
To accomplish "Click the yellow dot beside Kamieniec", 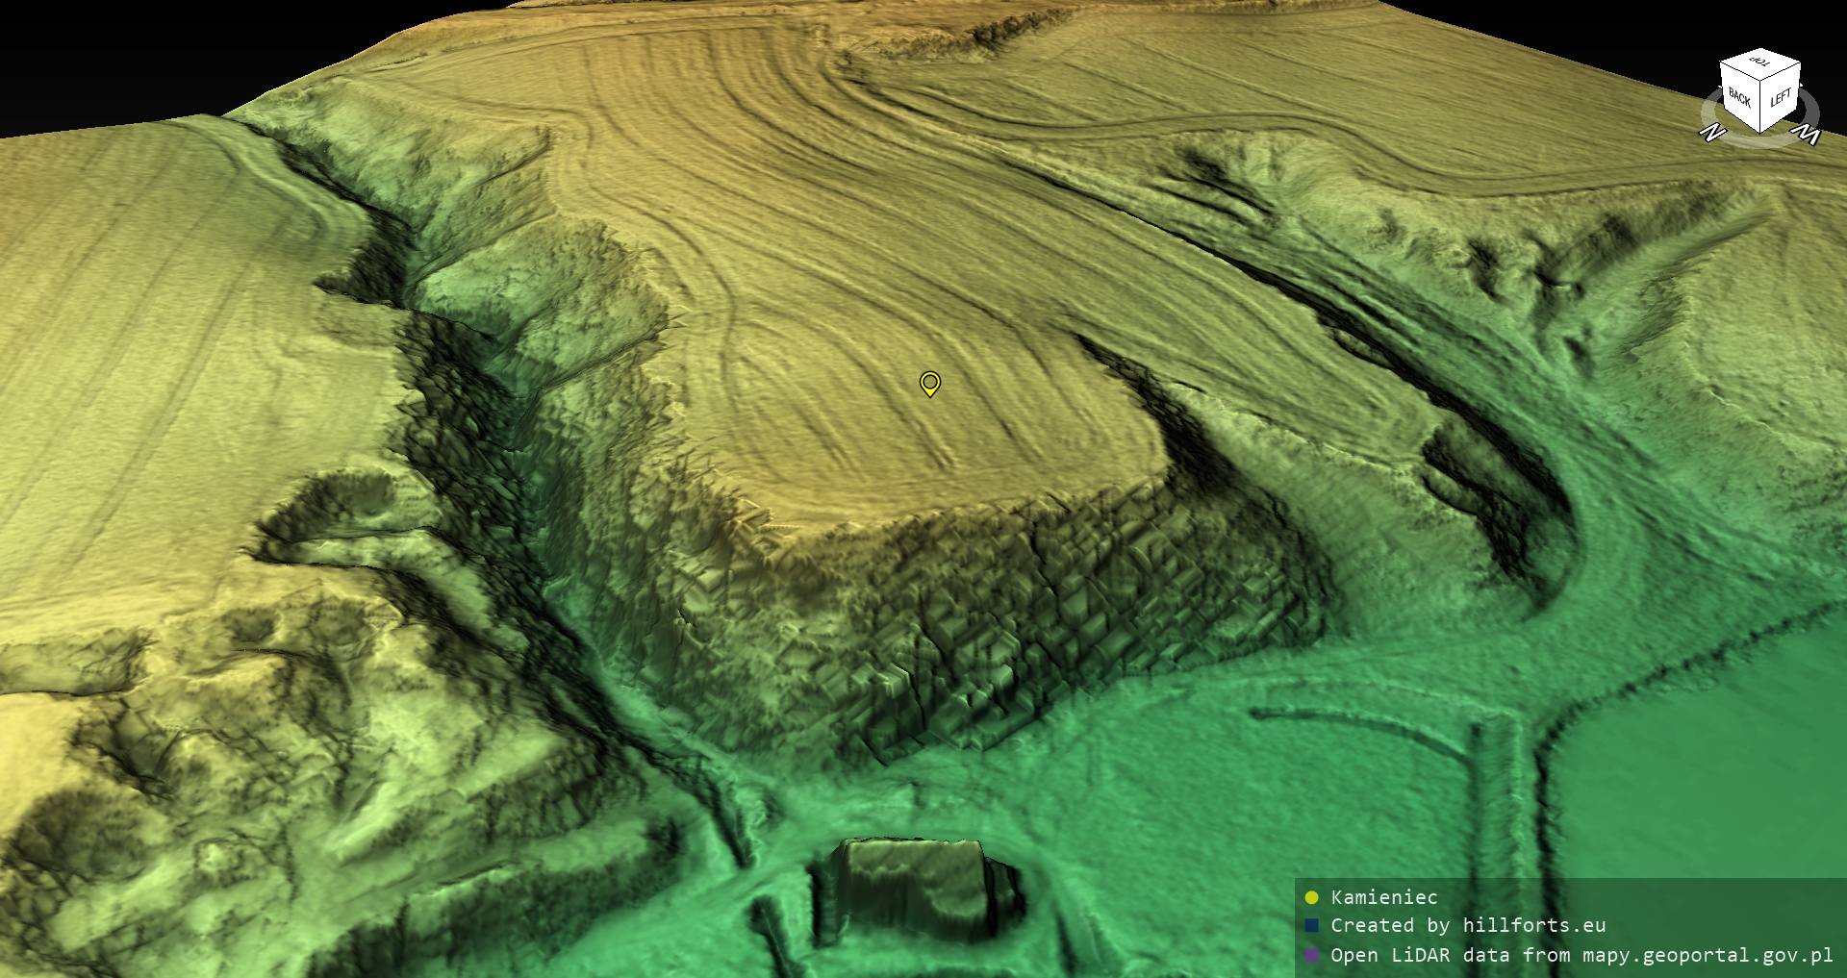I will [1311, 898].
